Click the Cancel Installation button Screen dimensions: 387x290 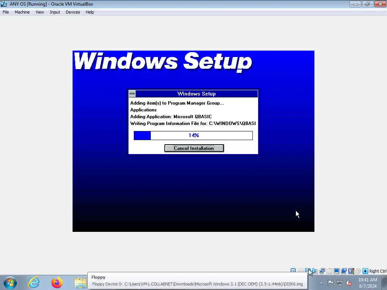coord(194,148)
